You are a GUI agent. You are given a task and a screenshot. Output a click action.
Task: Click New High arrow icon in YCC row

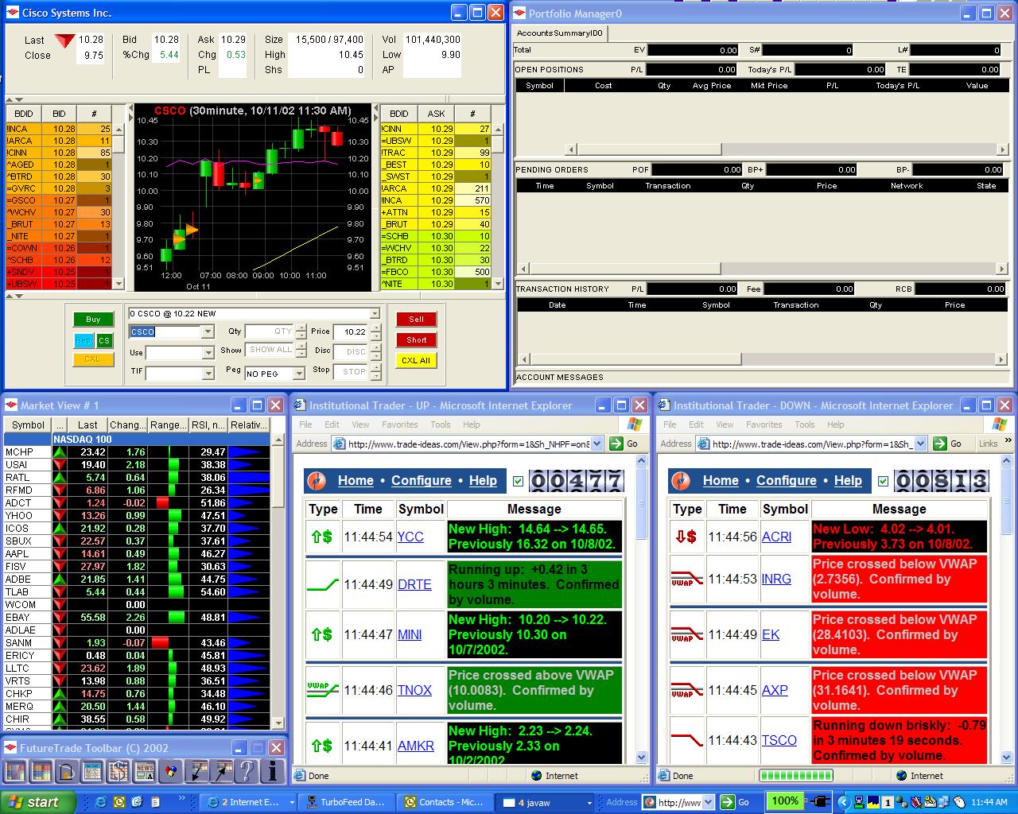322,537
